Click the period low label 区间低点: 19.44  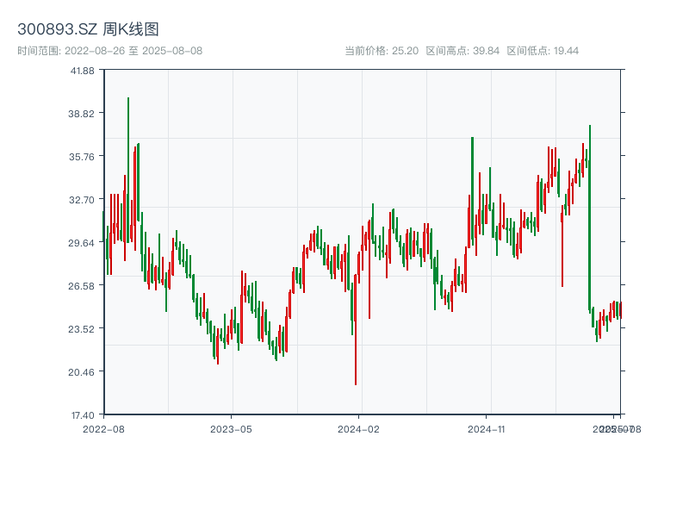543,51
